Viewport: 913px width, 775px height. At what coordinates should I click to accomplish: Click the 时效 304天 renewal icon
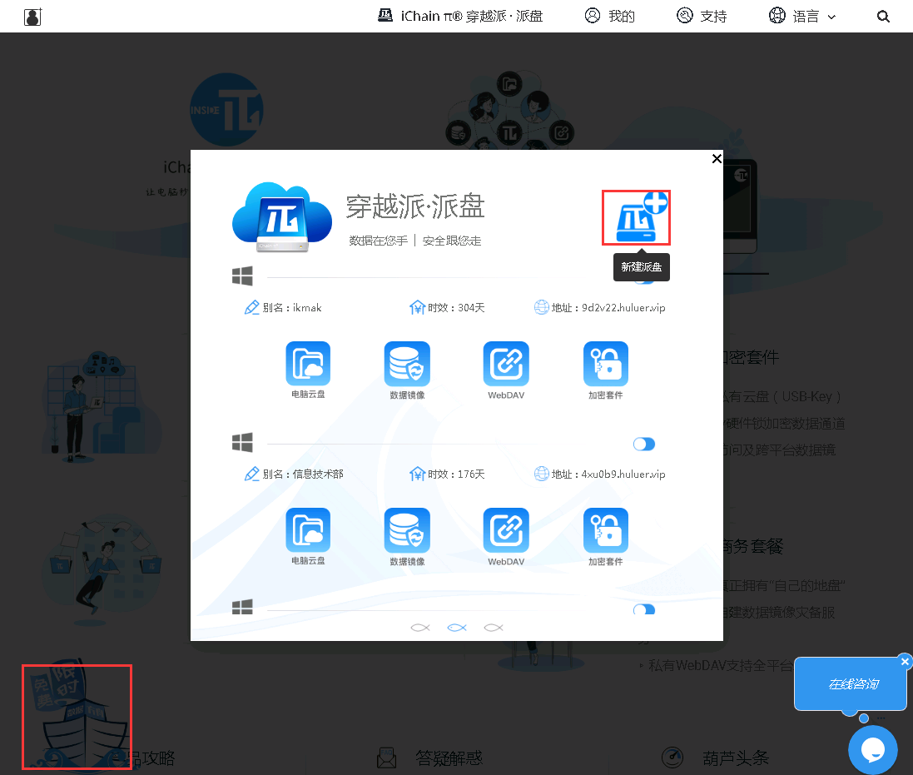tap(417, 307)
